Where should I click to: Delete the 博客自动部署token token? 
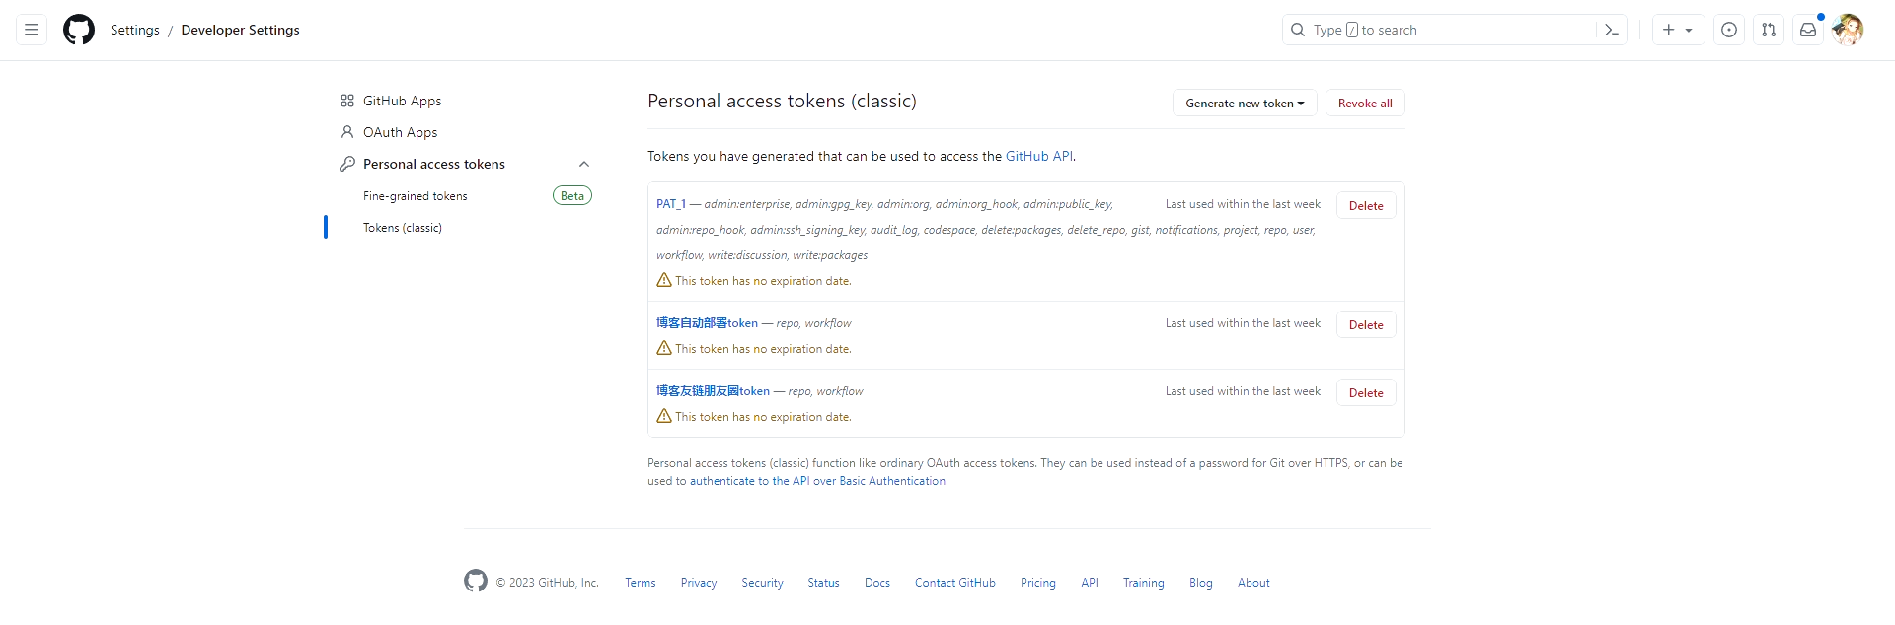[1366, 324]
